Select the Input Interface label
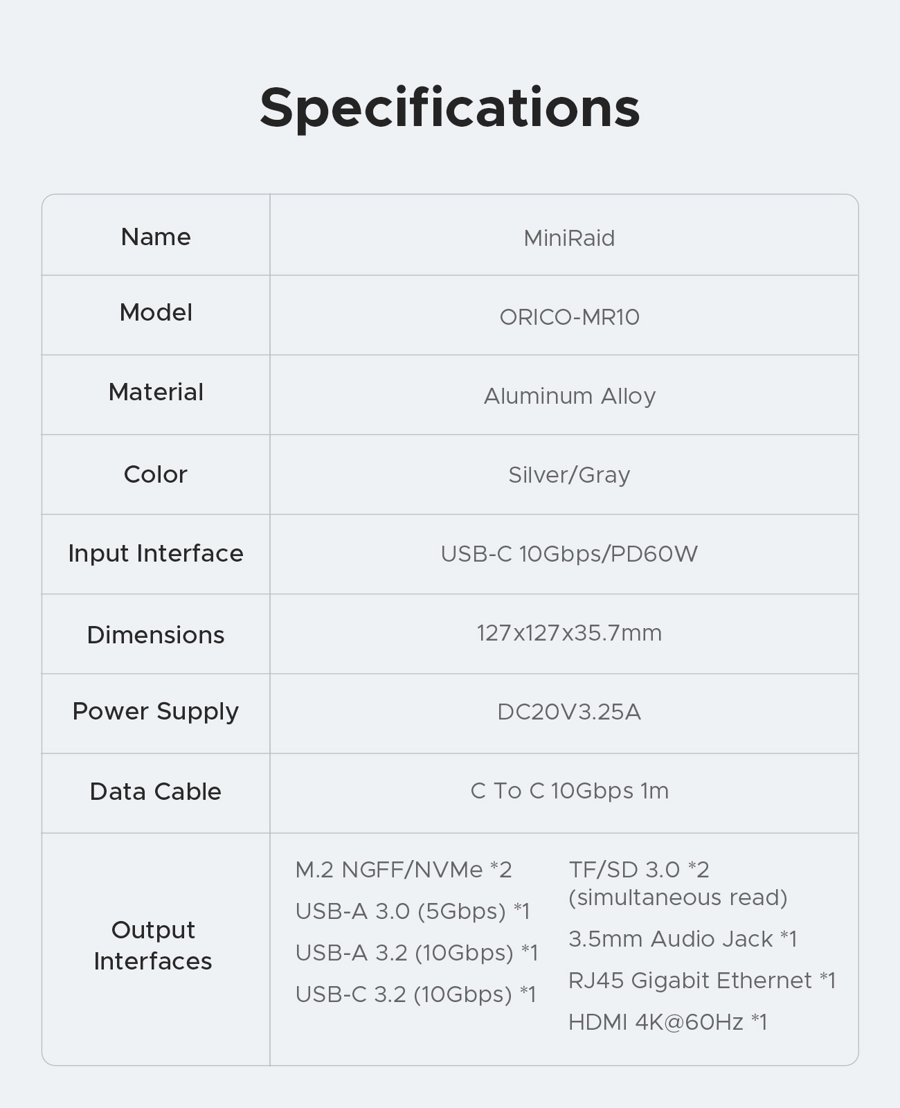 pyautogui.click(x=156, y=553)
